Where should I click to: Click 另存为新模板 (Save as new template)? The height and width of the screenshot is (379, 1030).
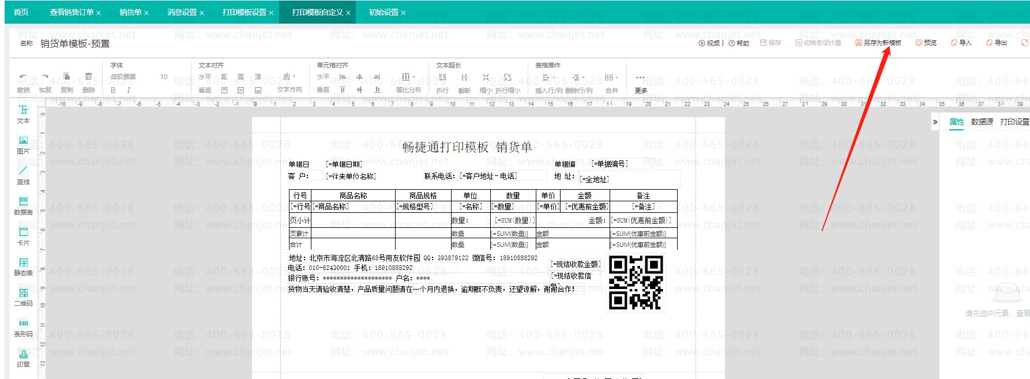coord(878,43)
